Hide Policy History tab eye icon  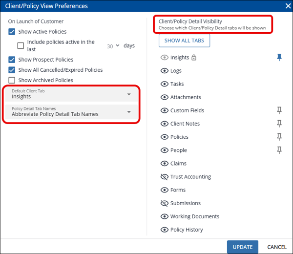165,230
